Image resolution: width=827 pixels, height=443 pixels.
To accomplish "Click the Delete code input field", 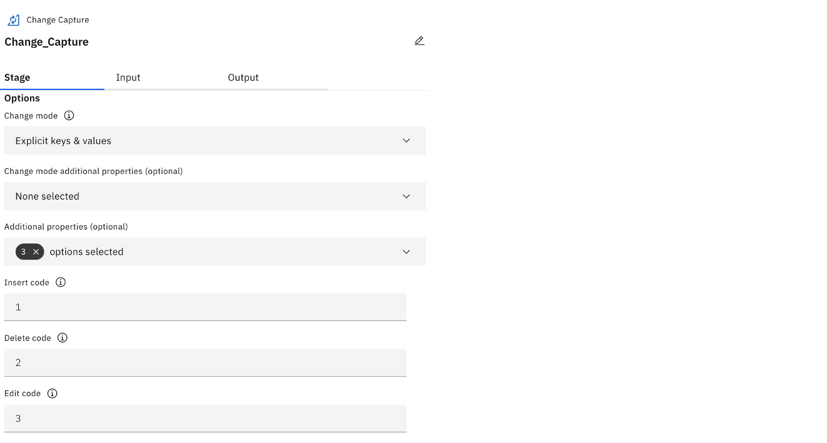I will coord(205,362).
